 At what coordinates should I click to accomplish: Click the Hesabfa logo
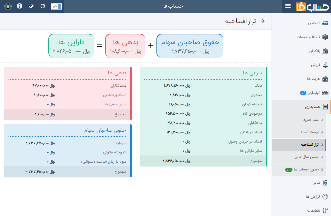click(312, 6)
